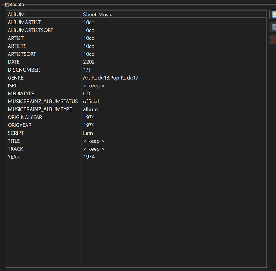Select the MUSICBRAINZ_ALBUMTYPE field name
This screenshot has width=276, height=271.
[40, 109]
